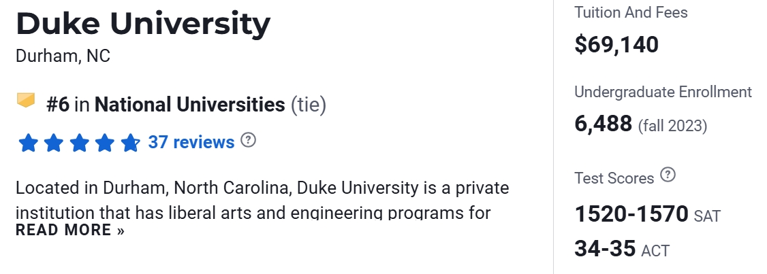The width and height of the screenshot is (767, 274).
Task: Open the Test Scores help icon
Action: (x=668, y=175)
